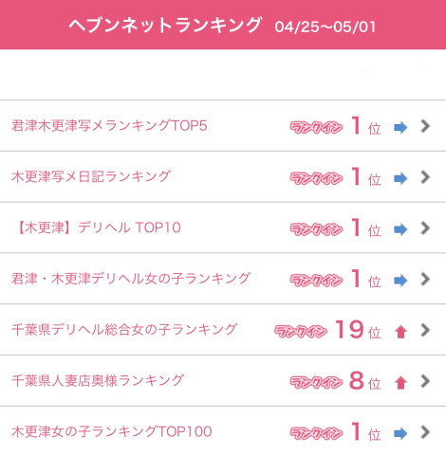Screen dimensions: 446x455
Task: Click red up arrow in 千葉県人妻店奥様ランキング row
Action: [x=400, y=383]
